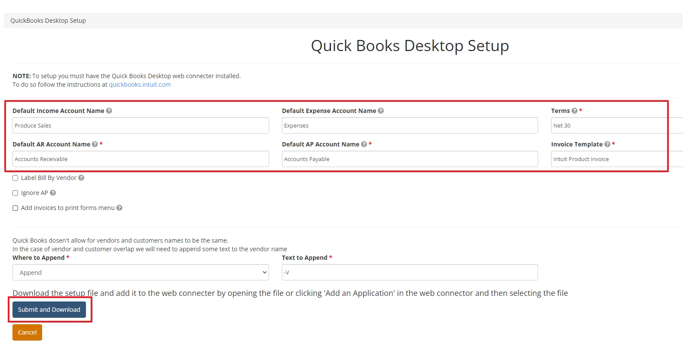Click help icon next to Default AR Account Name
683x350 pixels.
tap(95, 144)
